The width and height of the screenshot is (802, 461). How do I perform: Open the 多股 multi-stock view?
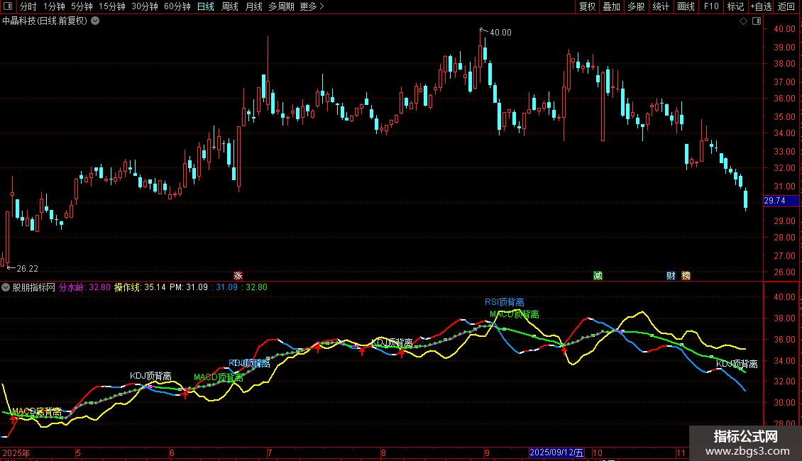(636, 6)
